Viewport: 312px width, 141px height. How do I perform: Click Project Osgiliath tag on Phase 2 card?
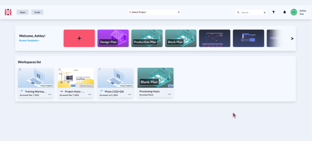tap(125, 86)
